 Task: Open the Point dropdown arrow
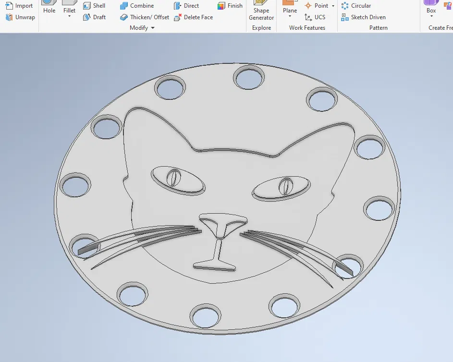click(x=333, y=6)
